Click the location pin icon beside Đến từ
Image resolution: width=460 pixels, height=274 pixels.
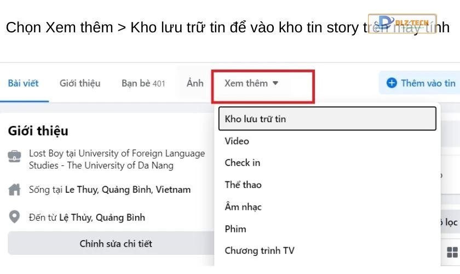(14, 217)
